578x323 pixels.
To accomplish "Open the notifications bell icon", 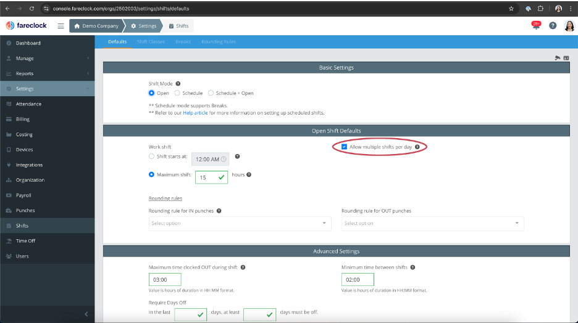I will click(x=536, y=25).
